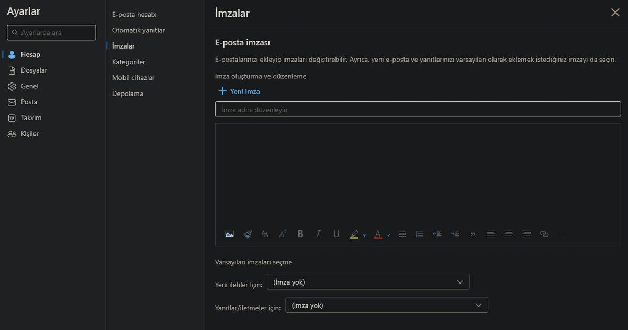The width and height of the screenshot is (628, 330).
Task: Click the 'İmza adını düzenleyin' field
Action: click(x=418, y=110)
